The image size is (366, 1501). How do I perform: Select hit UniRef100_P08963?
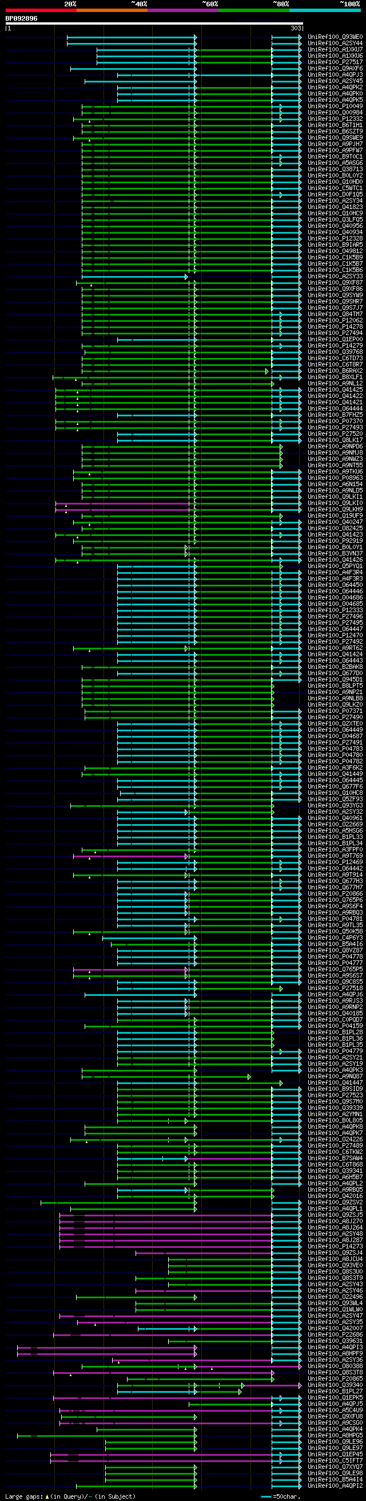(x=335, y=478)
